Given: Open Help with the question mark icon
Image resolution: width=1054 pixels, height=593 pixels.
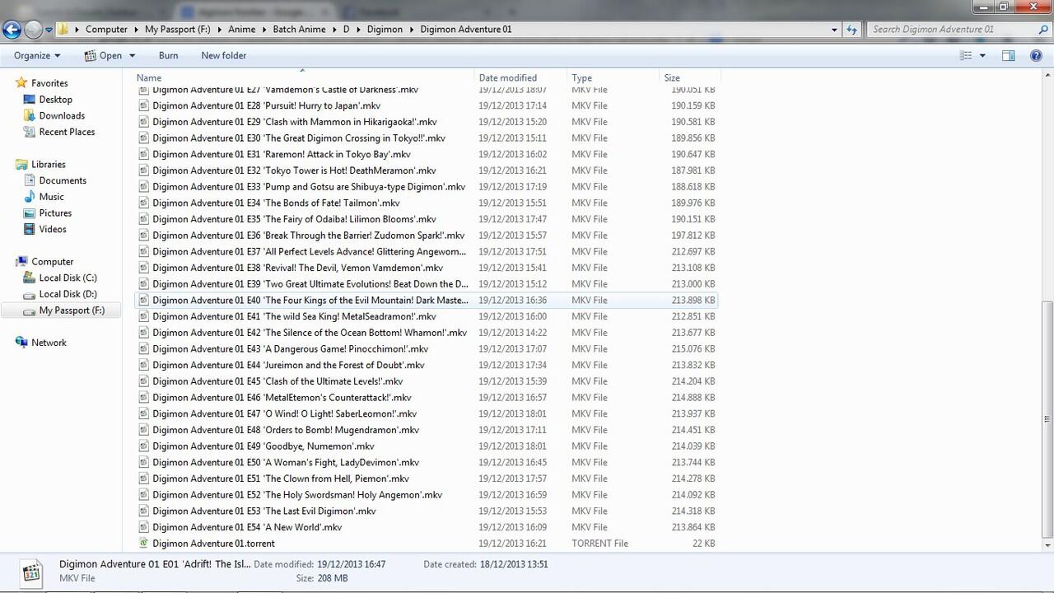Looking at the screenshot, I should coord(1037,55).
